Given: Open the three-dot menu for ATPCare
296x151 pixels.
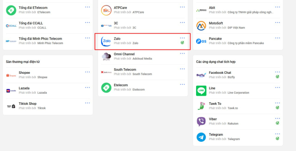Looking at the screenshot, I should click(182, 7).
